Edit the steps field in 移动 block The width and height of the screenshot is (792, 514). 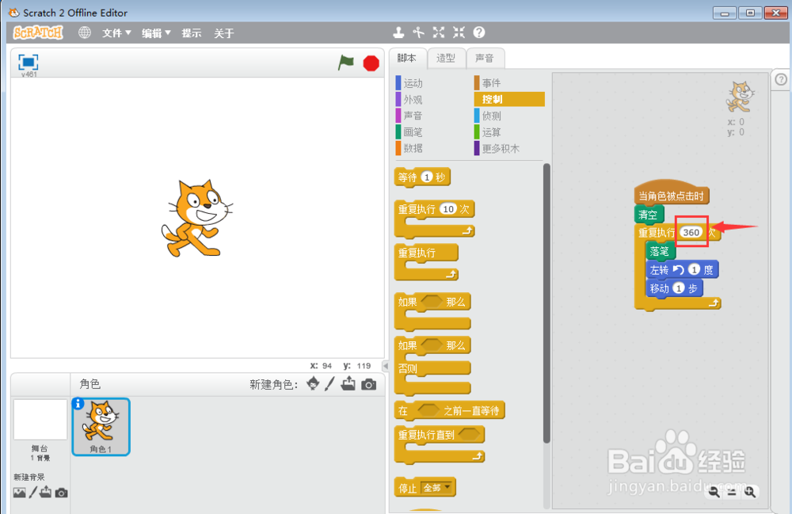tap(679, 287)
